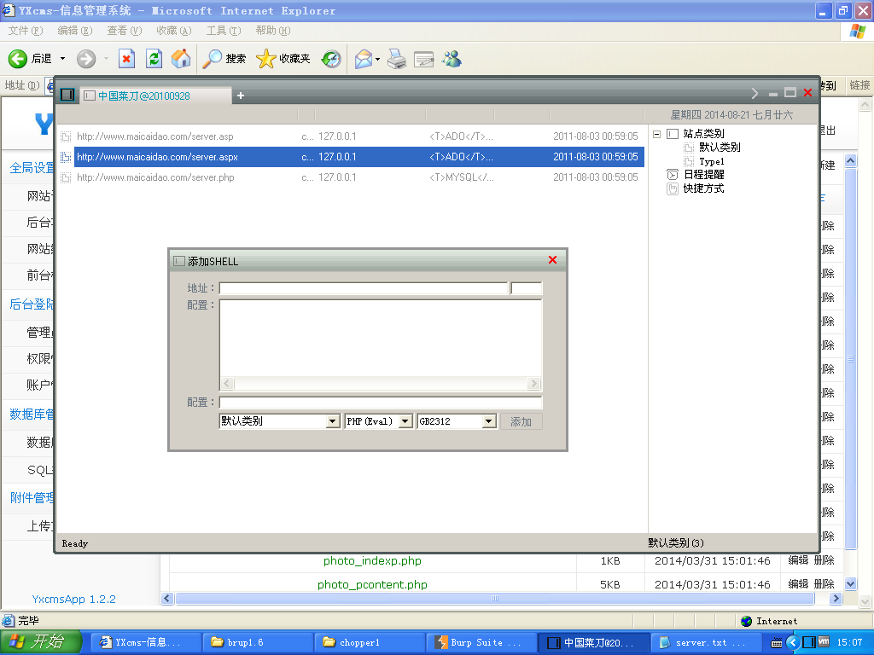The height and width of the screenshot is (655, 874).
Task: Click the lower single-line 配置 input field
Action: (x=381, y=403)
